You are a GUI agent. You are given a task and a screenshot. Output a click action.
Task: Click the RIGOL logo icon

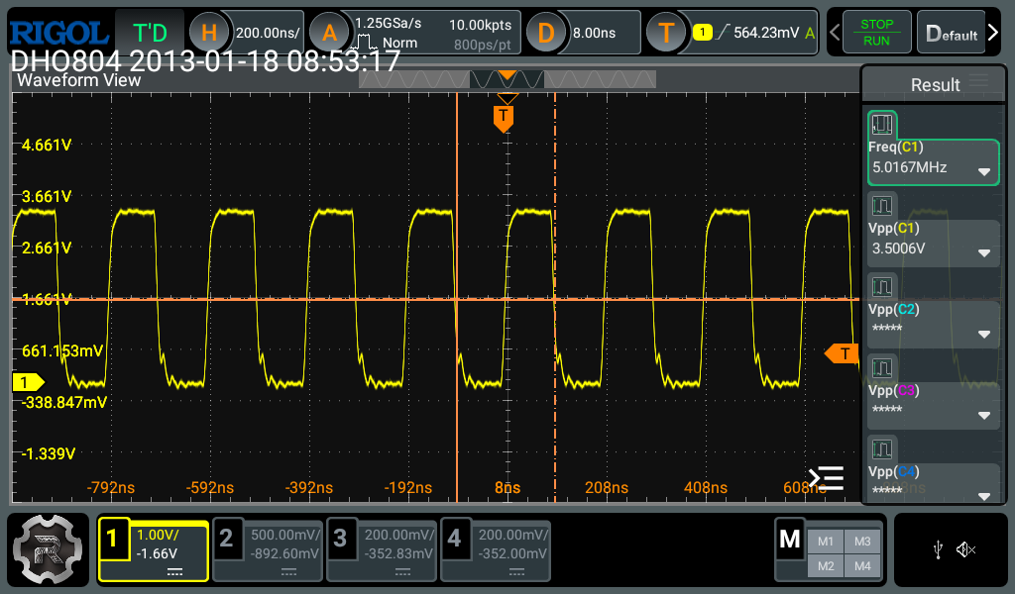coord(57,32)
